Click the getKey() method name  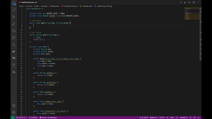50,73
